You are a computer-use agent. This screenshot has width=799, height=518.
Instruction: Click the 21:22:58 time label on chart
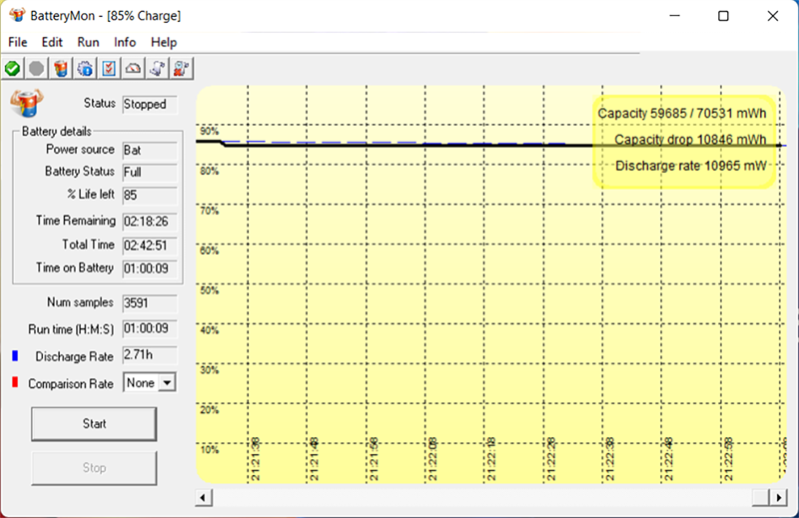[728, 459]
